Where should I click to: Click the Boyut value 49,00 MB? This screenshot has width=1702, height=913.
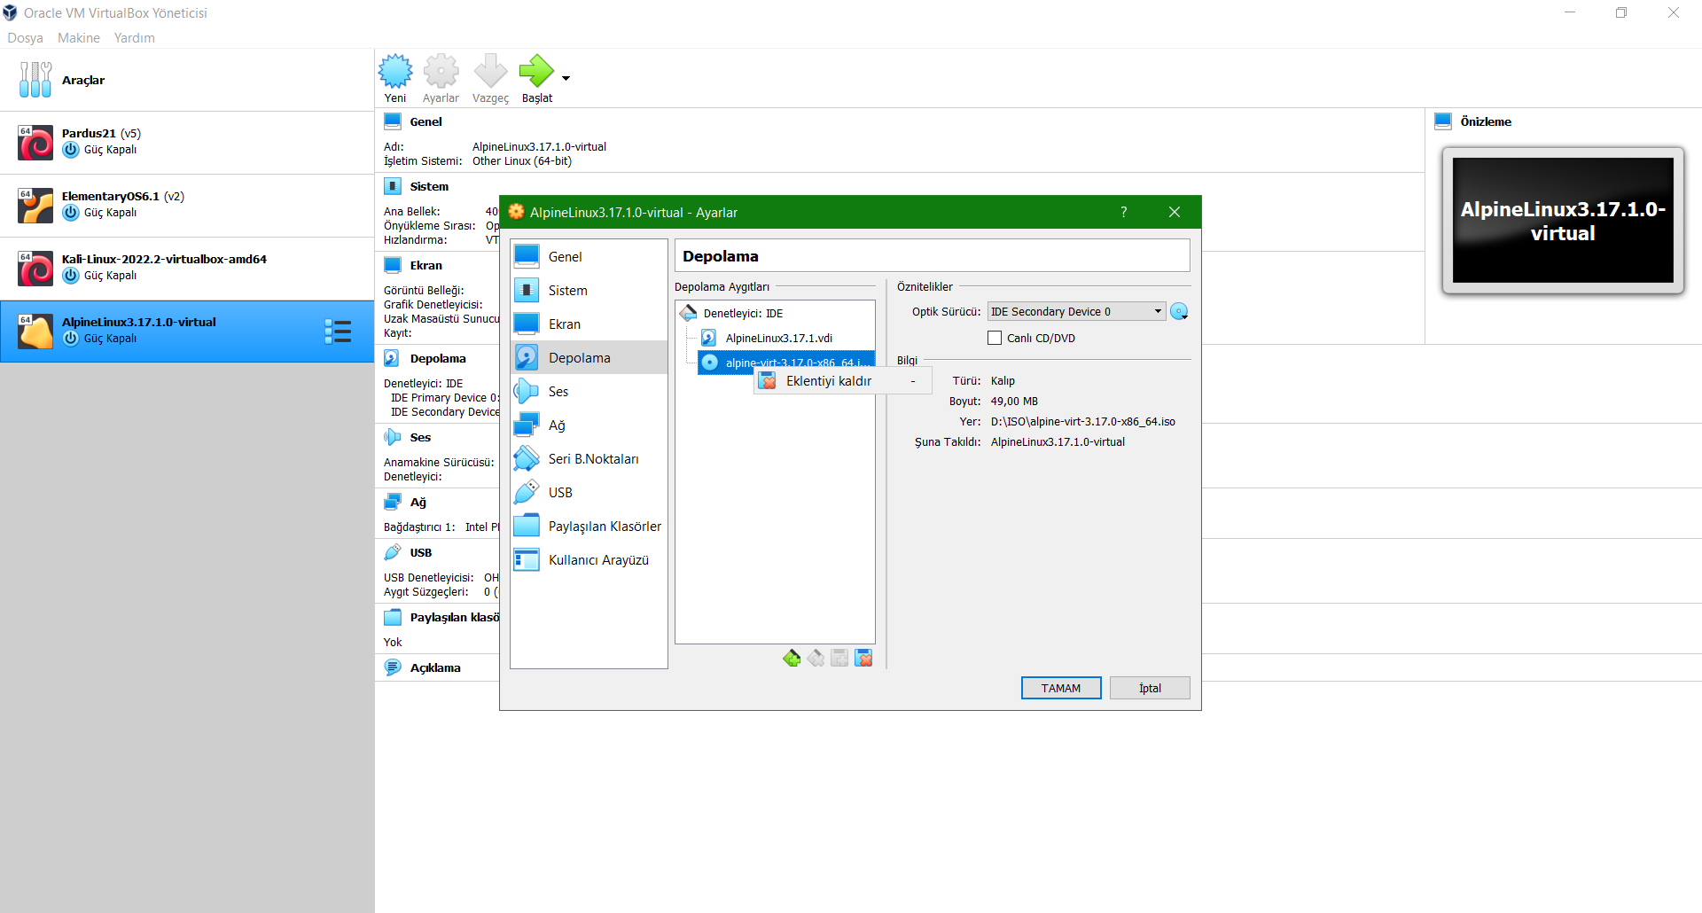[1014, 402]
